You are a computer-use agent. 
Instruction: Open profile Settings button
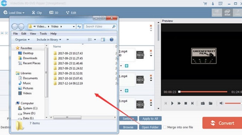(x=128, y=119)
